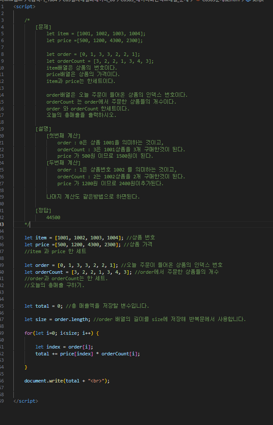
Task: Click the [문제] heading in the comment
Action: coord(43,27)
